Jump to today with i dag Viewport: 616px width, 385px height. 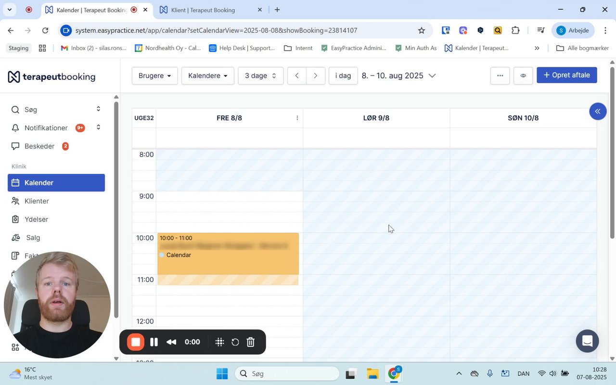click(x=343, y=76)
